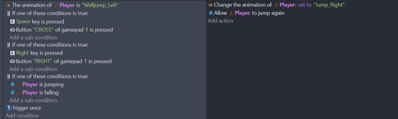
Task: Select the Allow Player to jump again action
Action: coord(246,13)
